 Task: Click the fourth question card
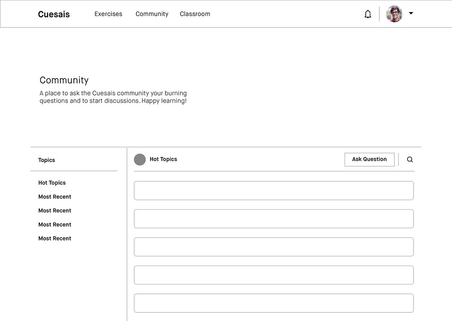pos(274,275)
